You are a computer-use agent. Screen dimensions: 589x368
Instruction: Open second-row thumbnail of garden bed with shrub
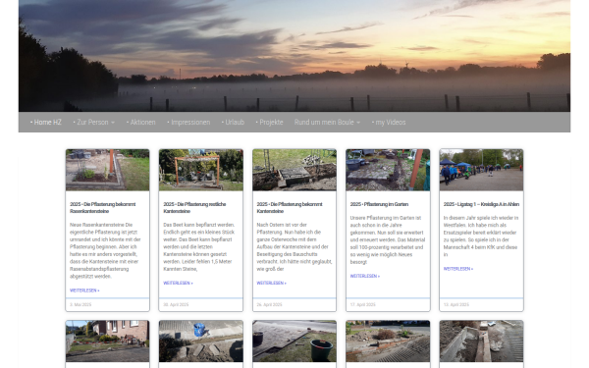pos(388,341)
